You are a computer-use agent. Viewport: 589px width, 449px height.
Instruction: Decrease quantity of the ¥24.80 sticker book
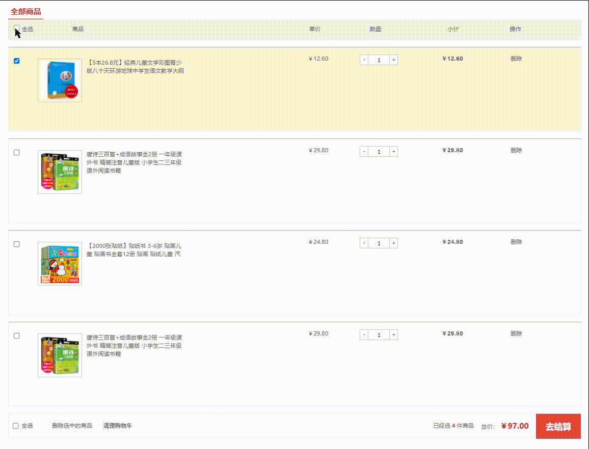pyautogui.click(x=364, y=243)
